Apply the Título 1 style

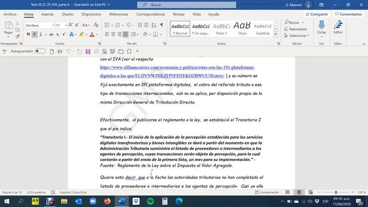coord(221,29)
